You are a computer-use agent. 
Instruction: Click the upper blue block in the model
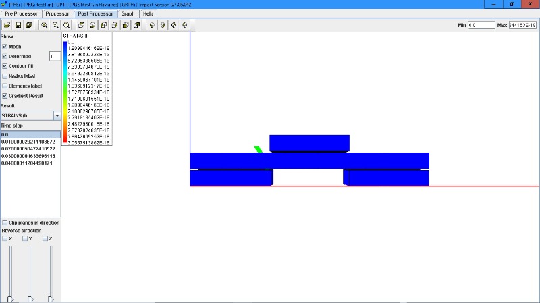tap(309, 143)
